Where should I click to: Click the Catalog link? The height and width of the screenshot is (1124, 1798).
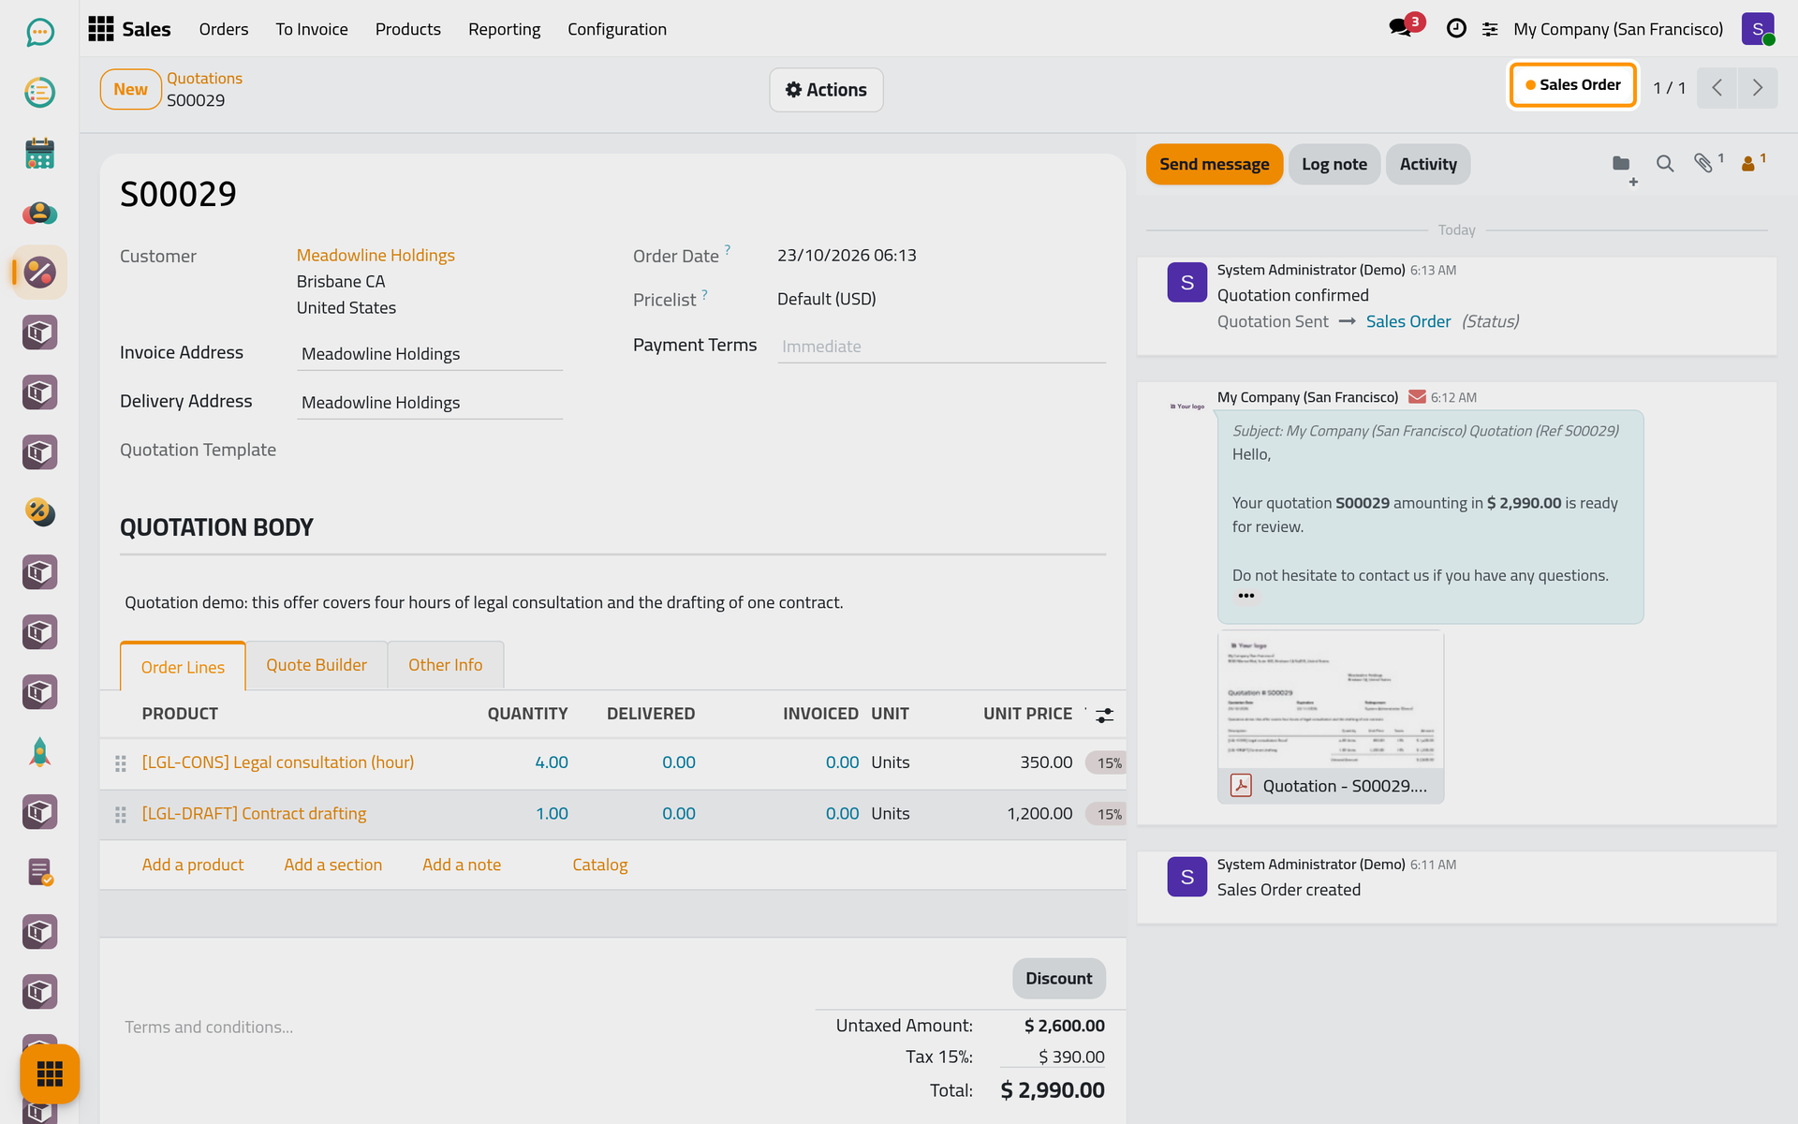(600, 865)
